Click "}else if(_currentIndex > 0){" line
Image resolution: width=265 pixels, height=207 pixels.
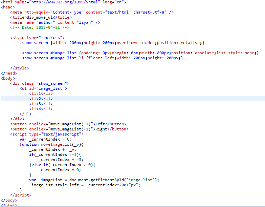click(62, 165)
